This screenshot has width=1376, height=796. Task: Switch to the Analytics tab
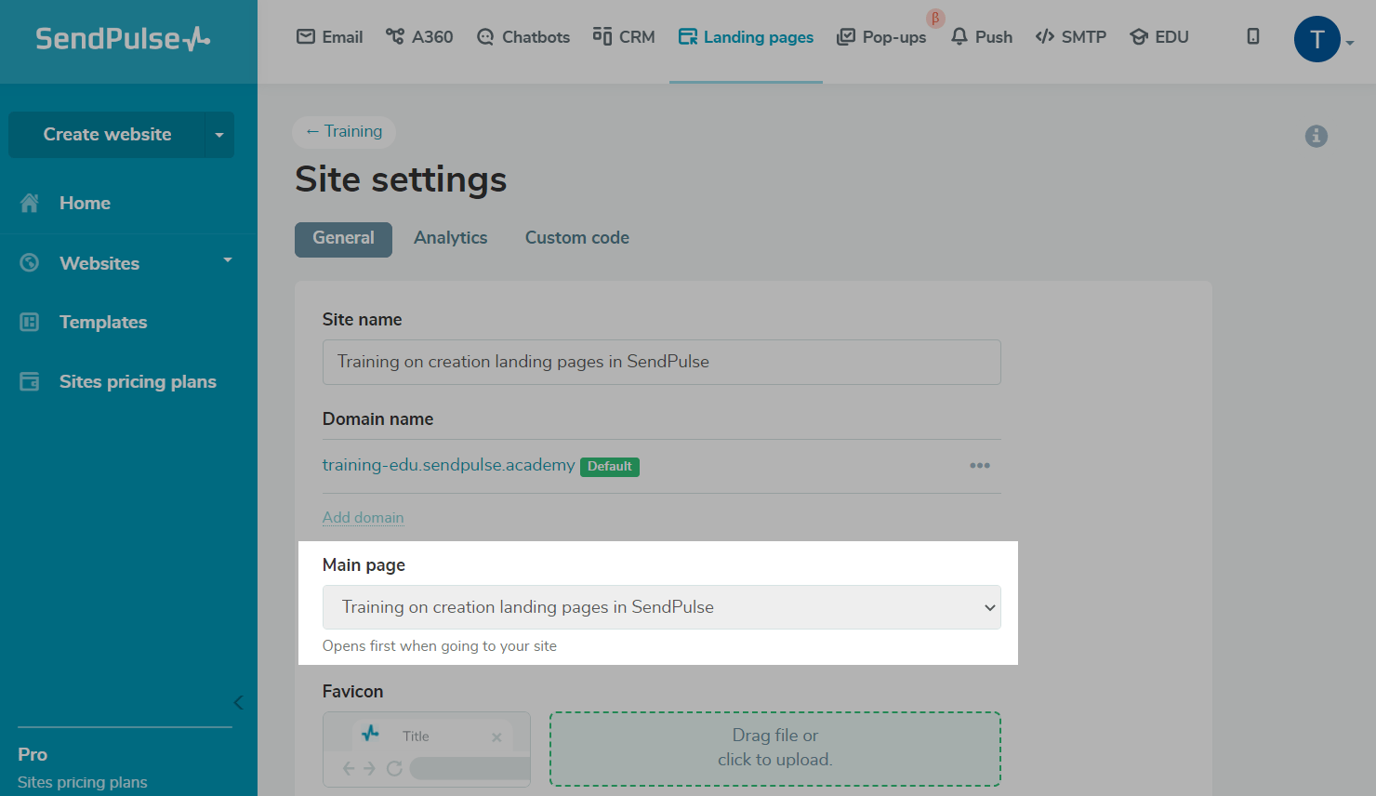(451, 238)
